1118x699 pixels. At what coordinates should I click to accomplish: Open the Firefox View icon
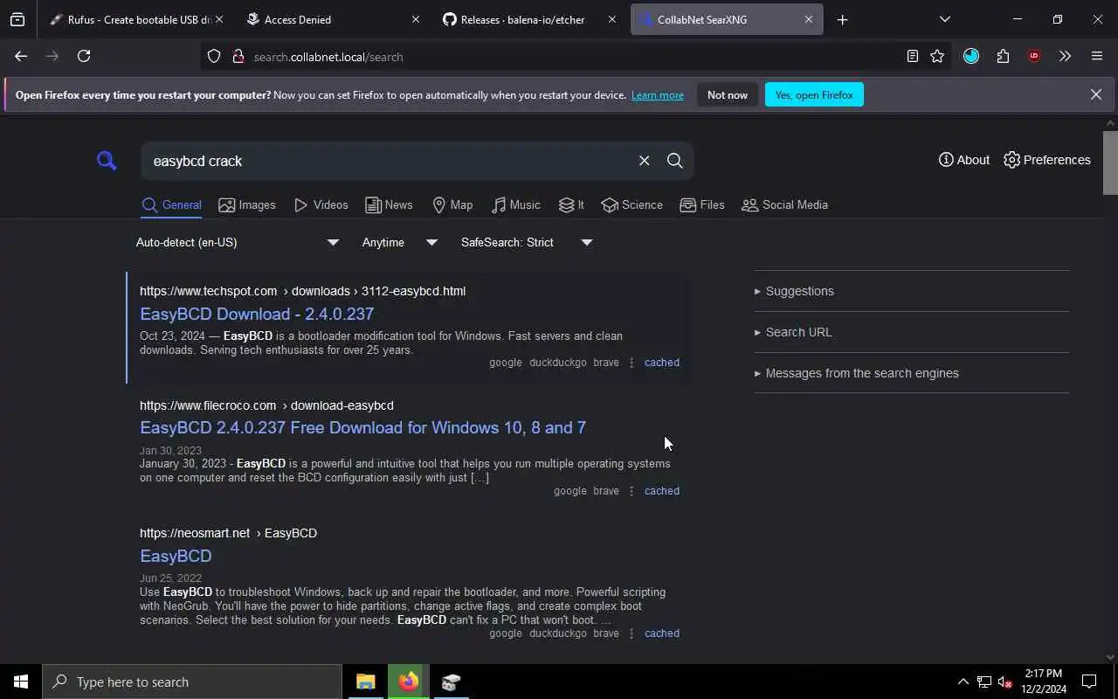pos(17,19)
